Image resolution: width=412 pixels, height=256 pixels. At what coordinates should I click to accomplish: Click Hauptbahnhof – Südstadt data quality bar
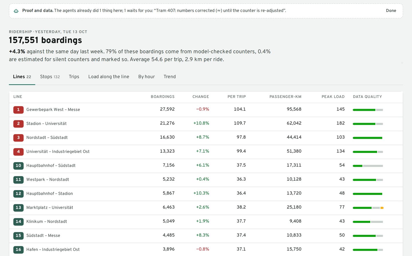pos(368,166)
